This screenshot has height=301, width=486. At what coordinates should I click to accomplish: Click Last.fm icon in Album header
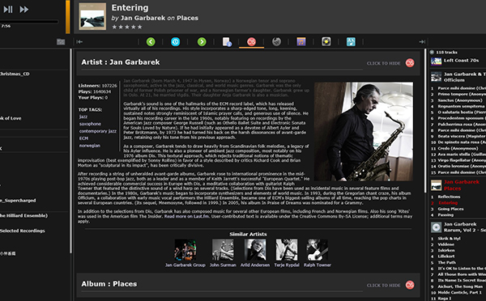pos(410,285)
